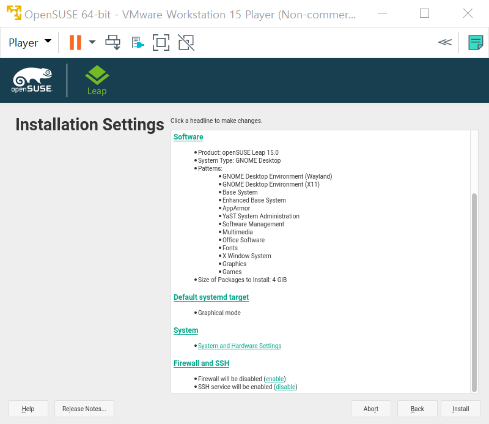Screen dimensions: 489x424
Task: Click the 'Fonts' pattern entry
Action: coord(230,248)
